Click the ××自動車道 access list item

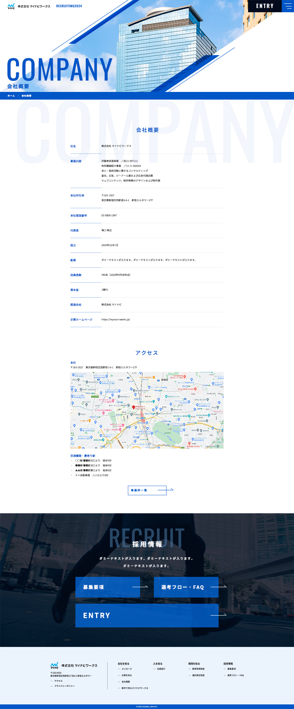(92, 475)
